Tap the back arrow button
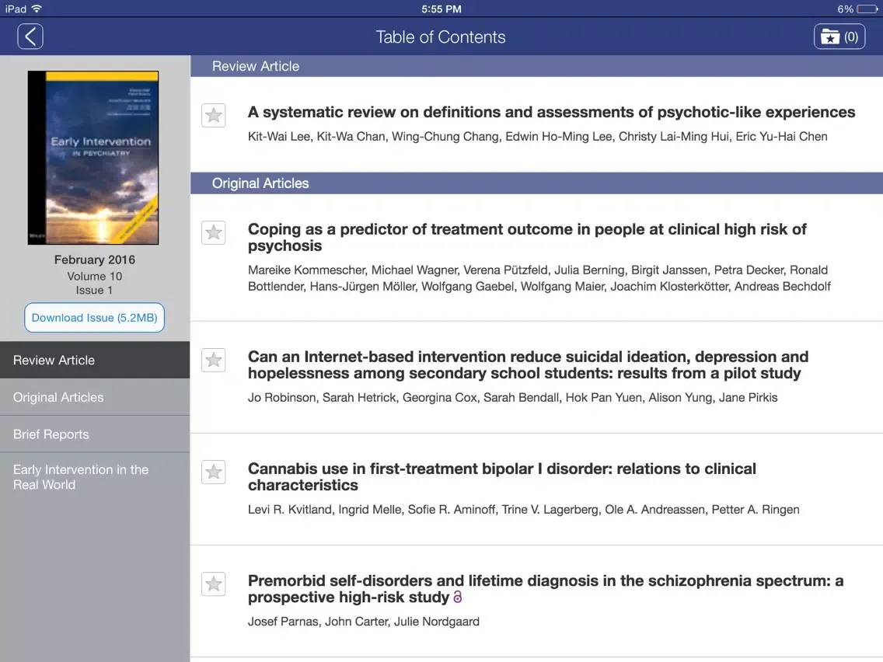The height and width of the screenshot is (662, 883). coord(30,37)
